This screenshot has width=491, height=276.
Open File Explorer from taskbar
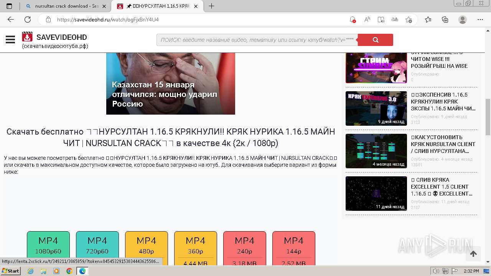(43, 271)
